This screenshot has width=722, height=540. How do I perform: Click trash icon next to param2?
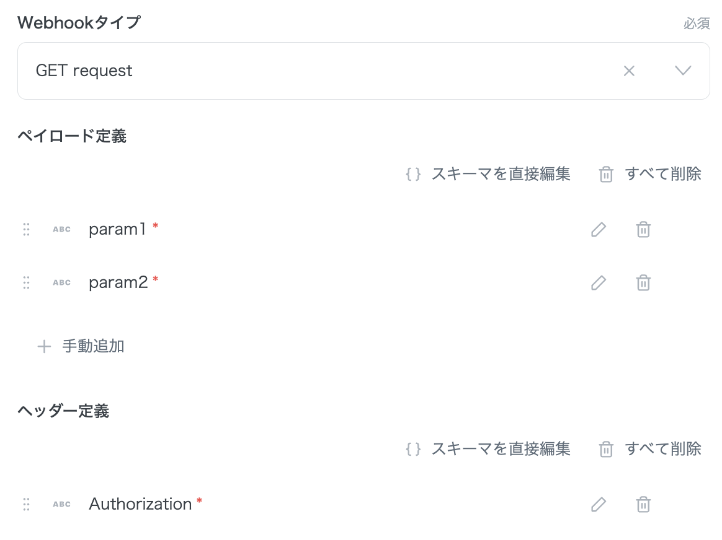tap(643, 283)
